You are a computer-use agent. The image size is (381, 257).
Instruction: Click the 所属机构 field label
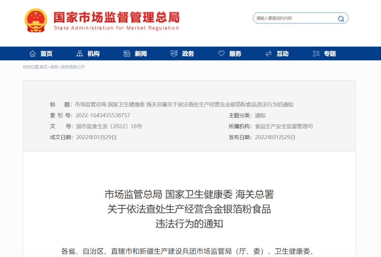coord(240,126)
